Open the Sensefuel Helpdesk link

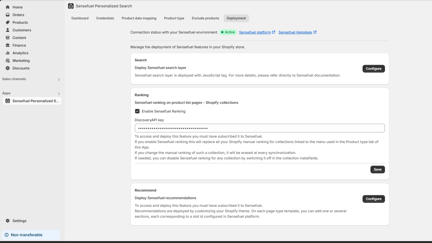coord(295,32)
